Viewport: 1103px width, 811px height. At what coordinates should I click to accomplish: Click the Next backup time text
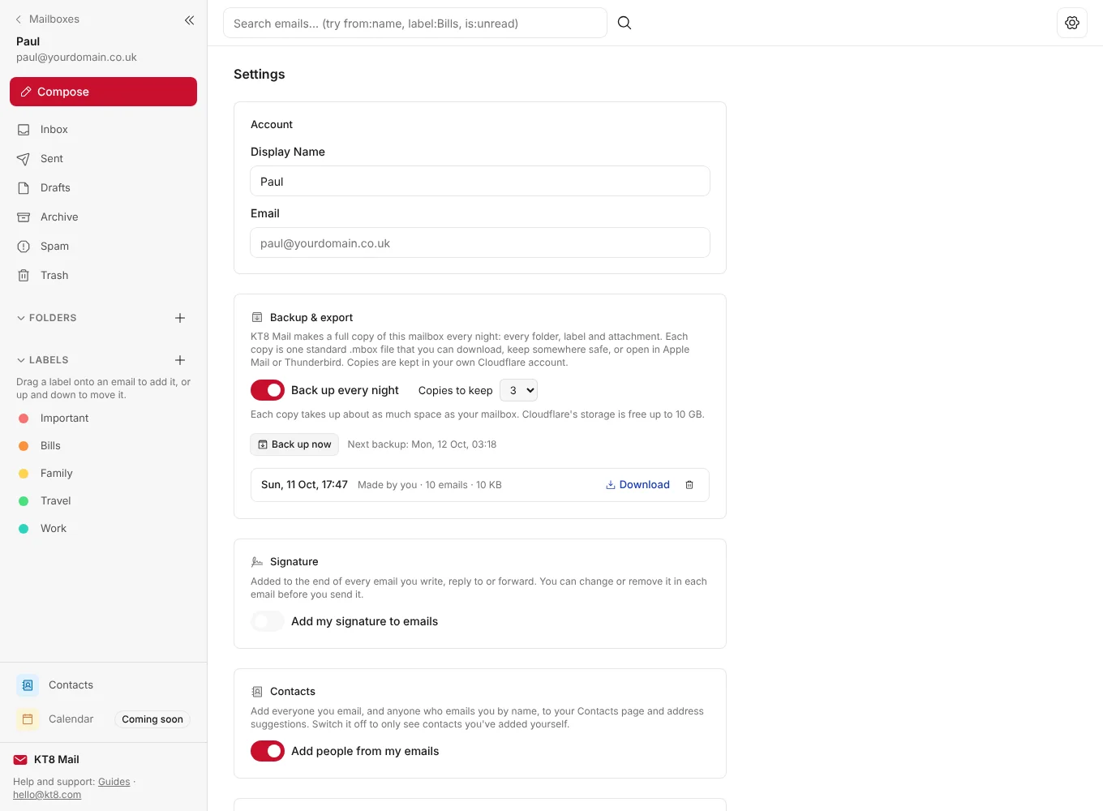[x=422, y=444]
